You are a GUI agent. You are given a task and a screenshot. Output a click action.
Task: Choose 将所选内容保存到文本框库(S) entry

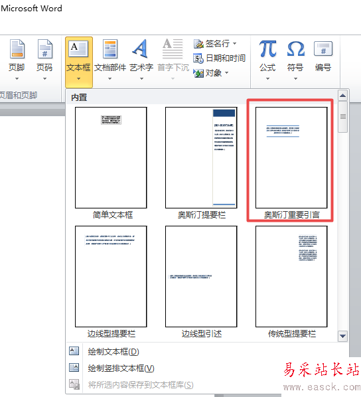pos(207,384)
